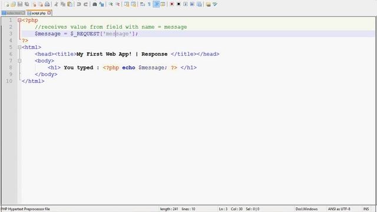
Task: Click 'Ln : 3' in status bar
Action: click(223, 209)
